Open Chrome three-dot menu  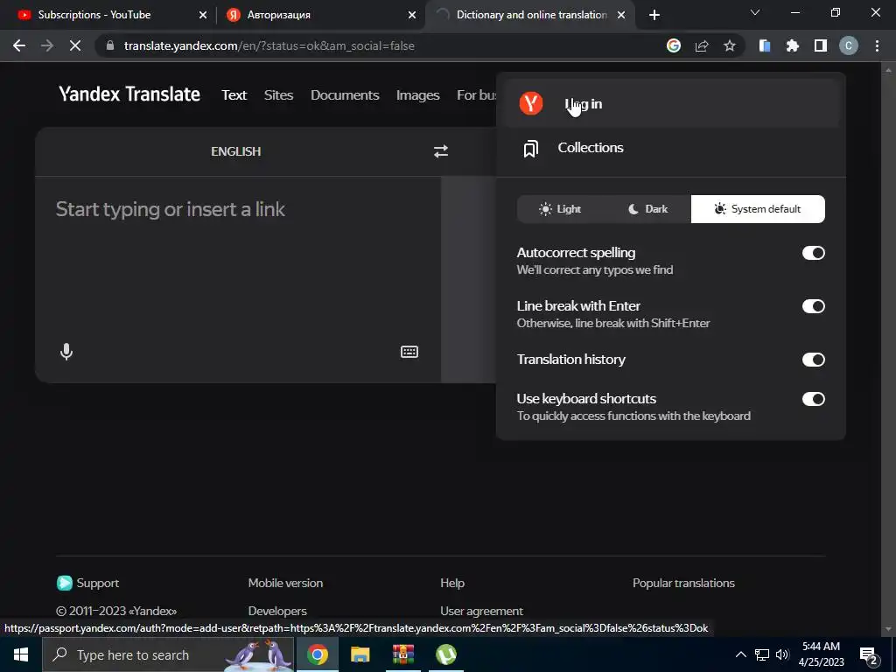877,45
